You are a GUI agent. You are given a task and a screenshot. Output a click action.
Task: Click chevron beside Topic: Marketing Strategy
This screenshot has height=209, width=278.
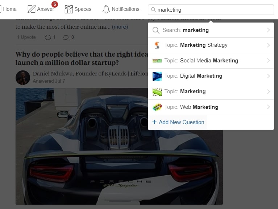point(268,45)
